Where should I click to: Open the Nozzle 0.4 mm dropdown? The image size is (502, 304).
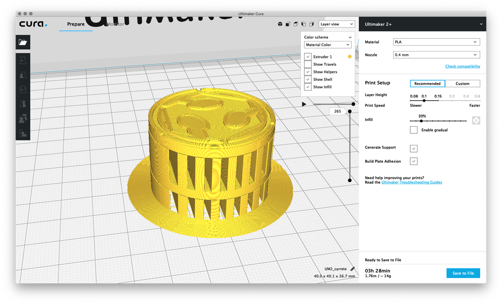coord(436,55)
